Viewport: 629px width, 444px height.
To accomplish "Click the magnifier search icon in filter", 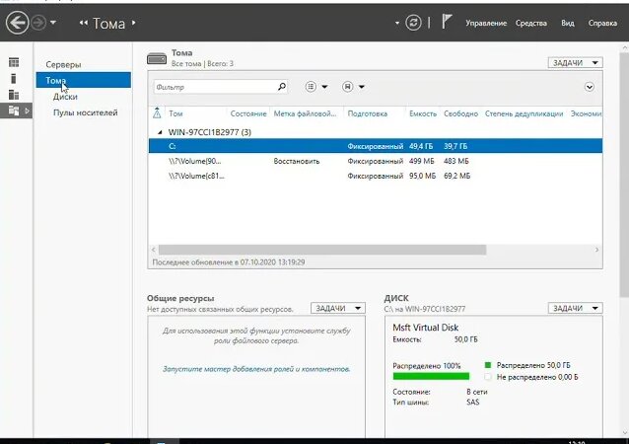I will pos(282,86).
